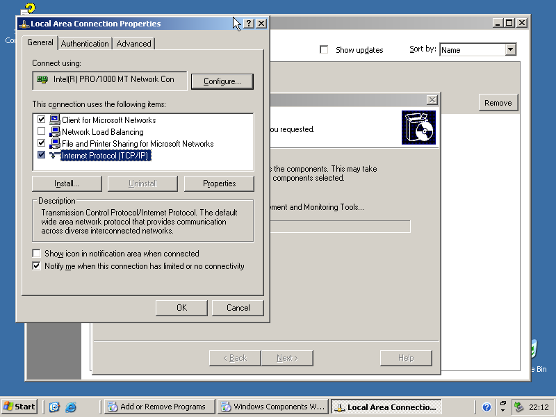Uncheck Client for Microsoft Networks checkbox
This screenshot has height=417, width=556.
coord(42,120)
